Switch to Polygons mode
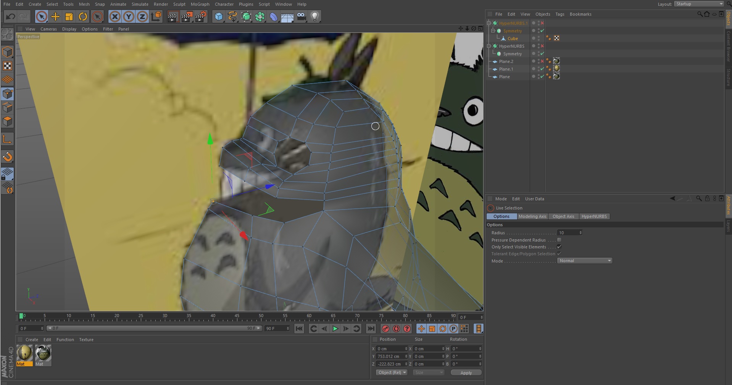Screen dimensions: 732x385 (8, 121)
